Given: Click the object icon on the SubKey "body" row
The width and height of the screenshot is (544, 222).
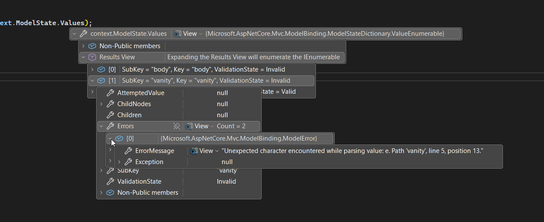Looking at the screenshot, I should point(101,69).
